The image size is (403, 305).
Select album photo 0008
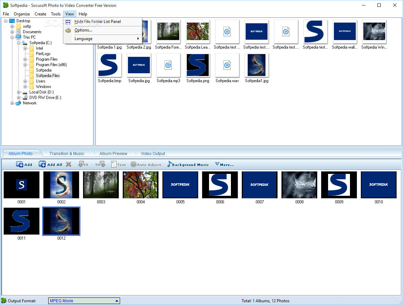pyautogui.click(x=299, y=185)
